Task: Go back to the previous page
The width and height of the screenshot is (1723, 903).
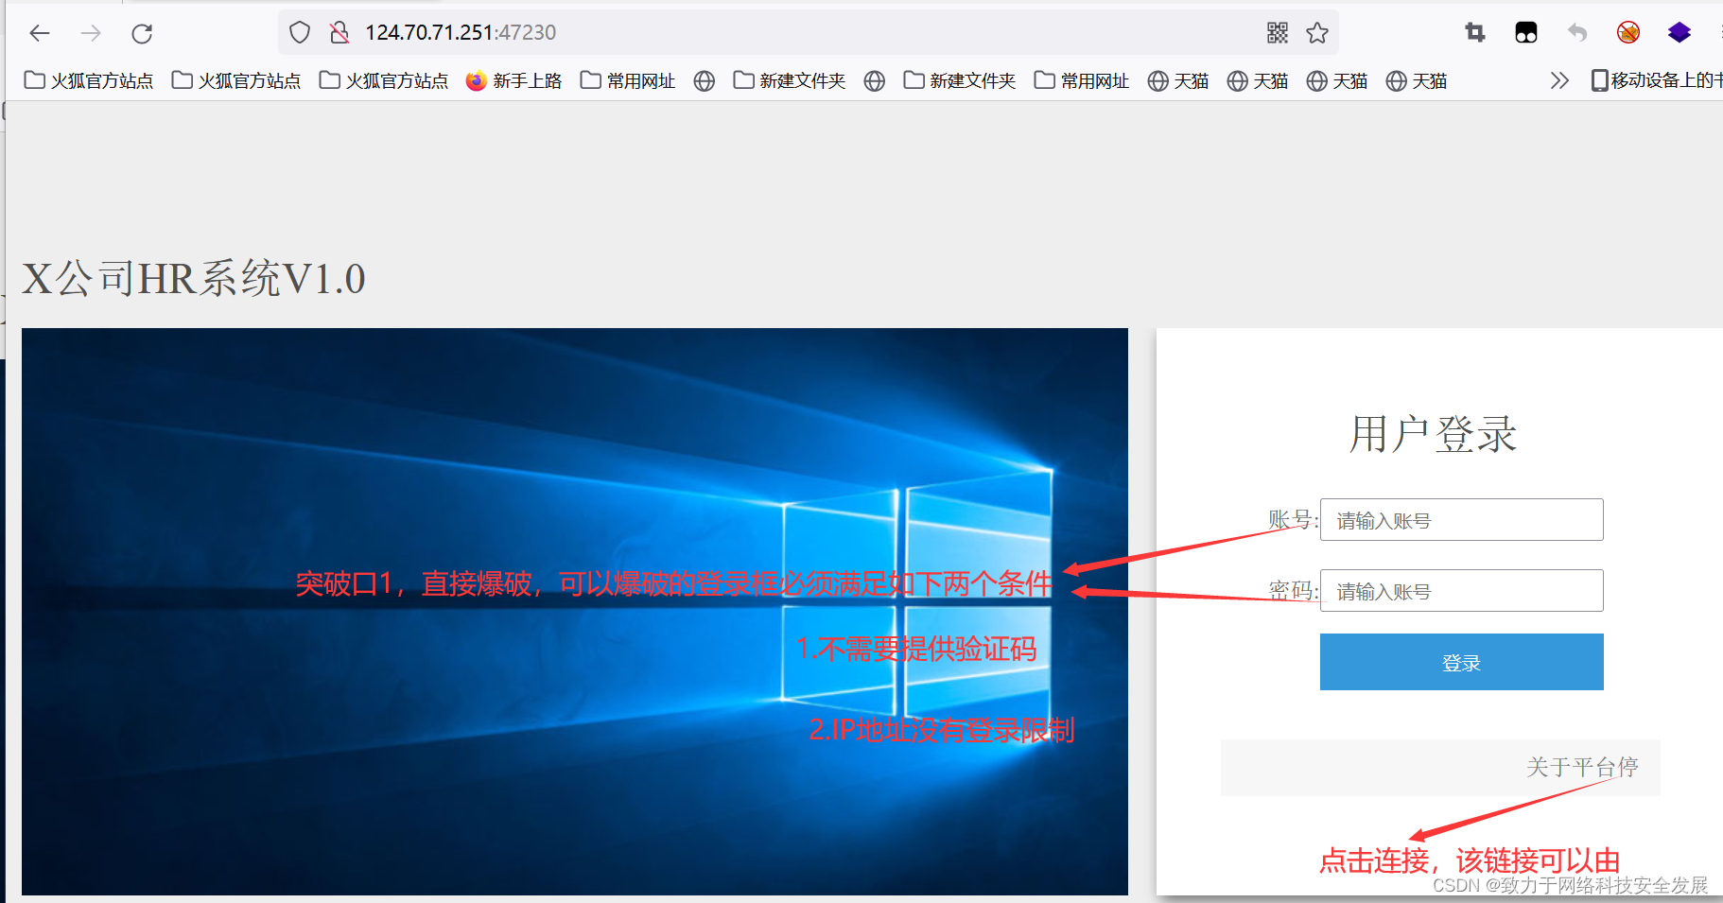Action: (39, 34)
